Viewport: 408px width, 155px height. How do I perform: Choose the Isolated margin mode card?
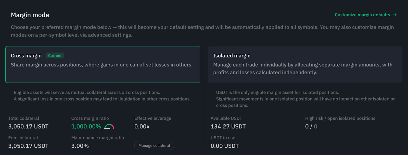(305, 64)
